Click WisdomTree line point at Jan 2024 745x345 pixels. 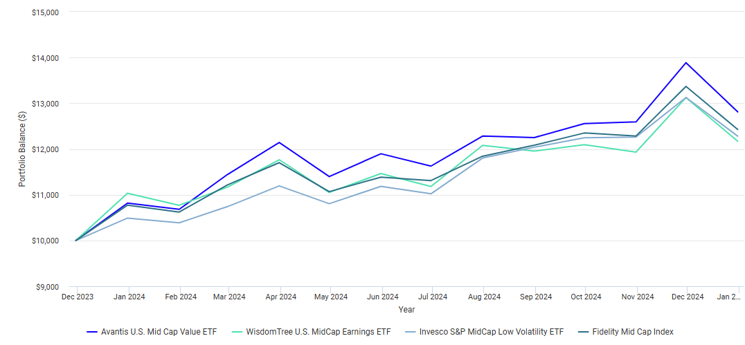pyautogui.click(x=127, y=193)
